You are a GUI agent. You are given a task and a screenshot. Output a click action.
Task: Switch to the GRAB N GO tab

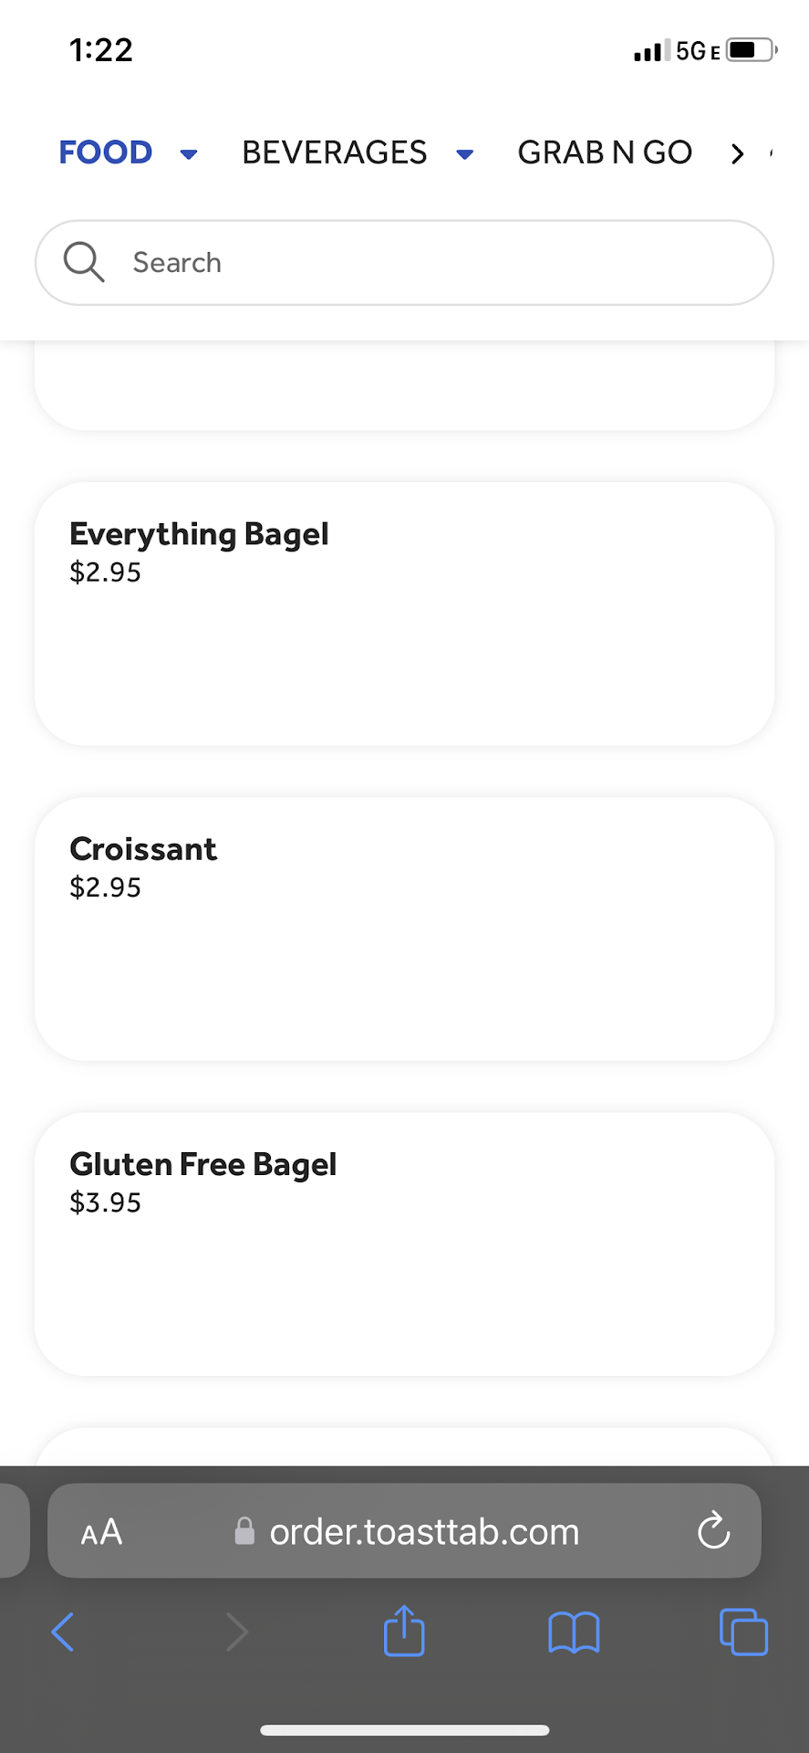coord(605,152)
